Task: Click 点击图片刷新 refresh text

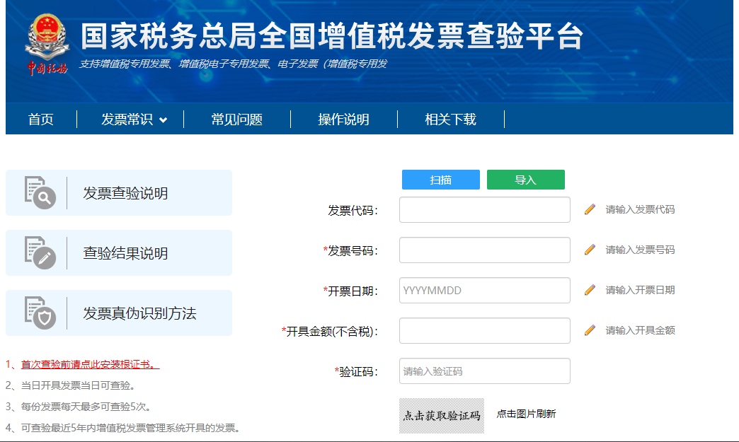Action: [526, 414]
